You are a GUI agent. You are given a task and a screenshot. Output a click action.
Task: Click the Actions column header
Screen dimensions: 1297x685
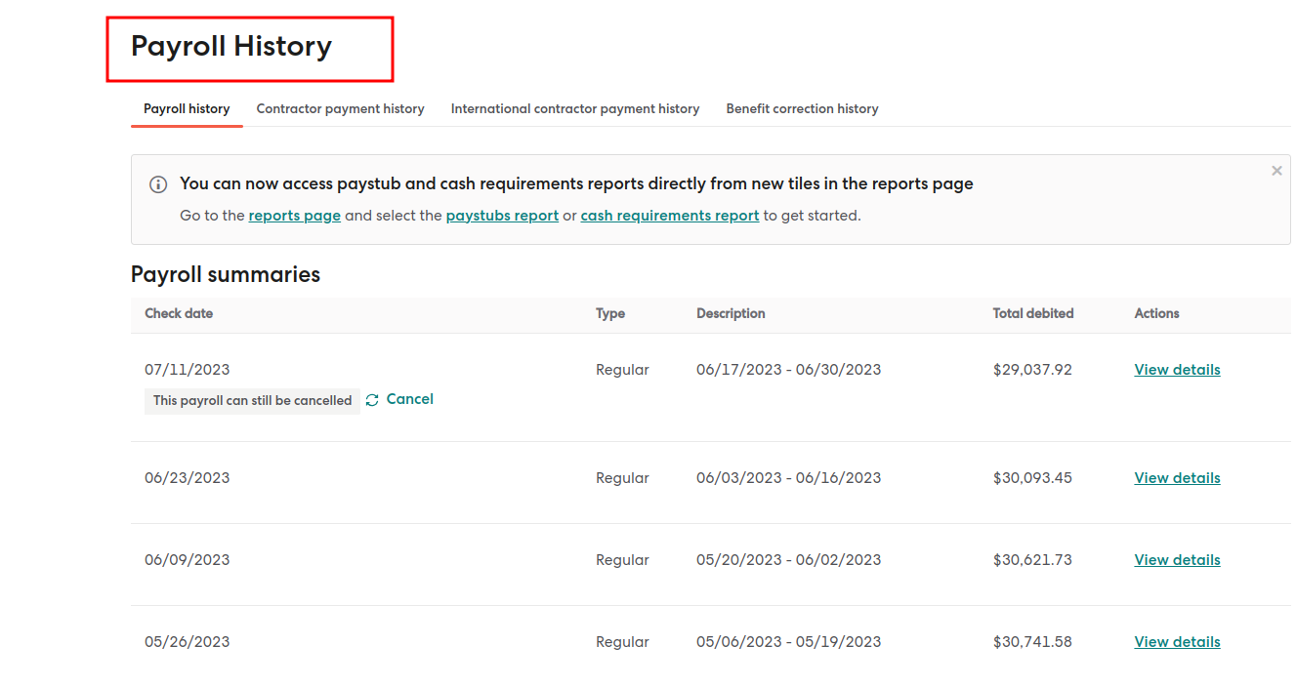(1156, 314)
